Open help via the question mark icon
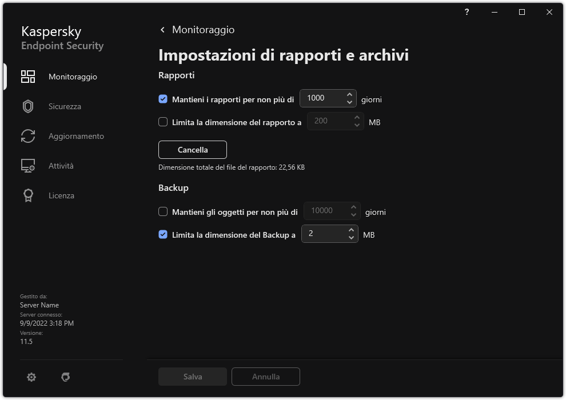 click(467, 12)
